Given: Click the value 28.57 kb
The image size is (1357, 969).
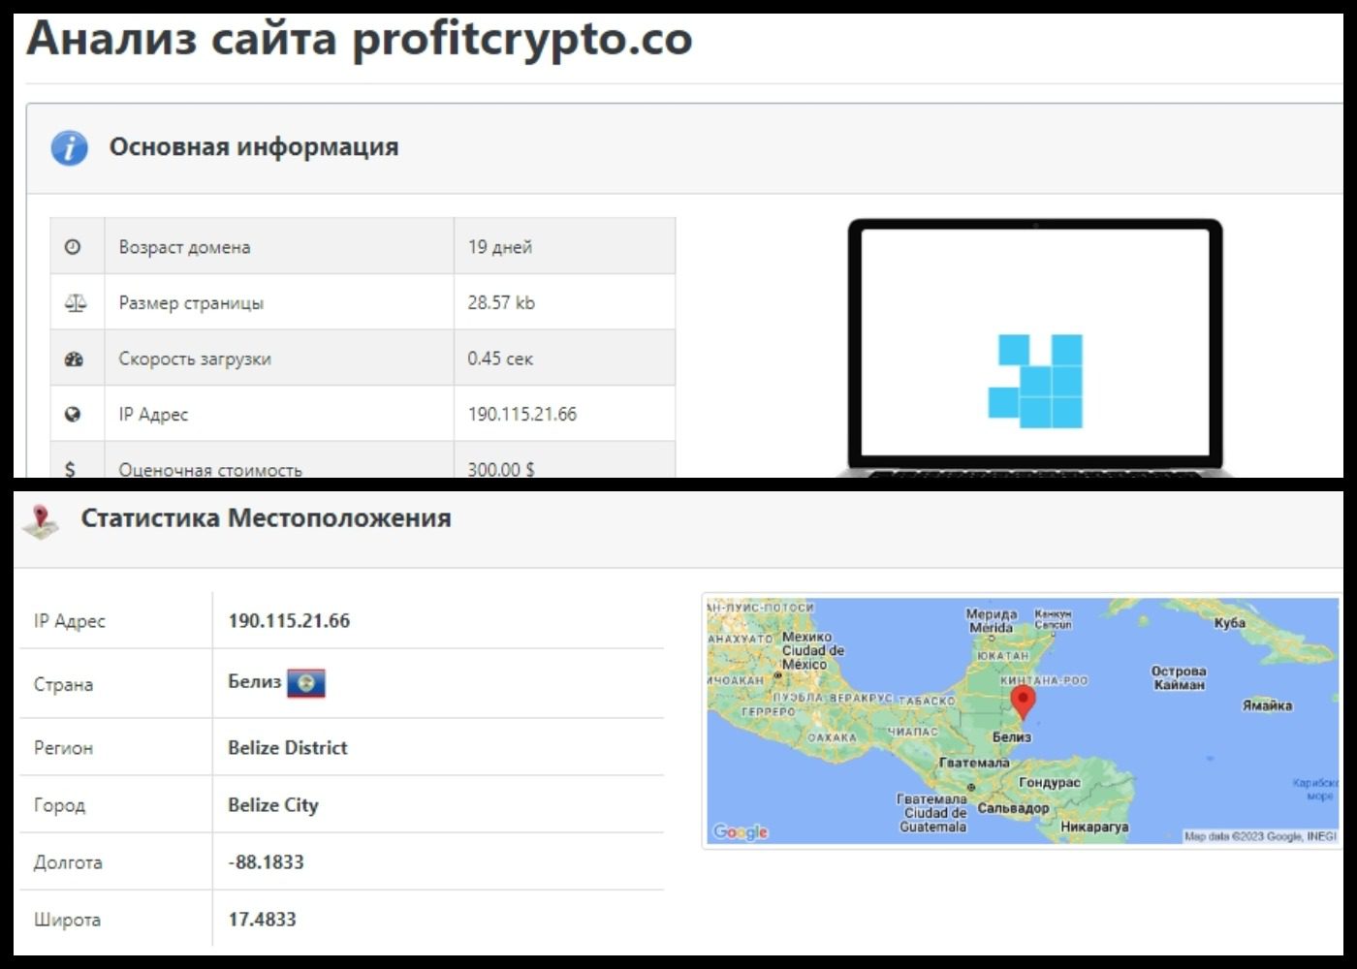Looking at the screenshot, I should click(x=501, y=302).
